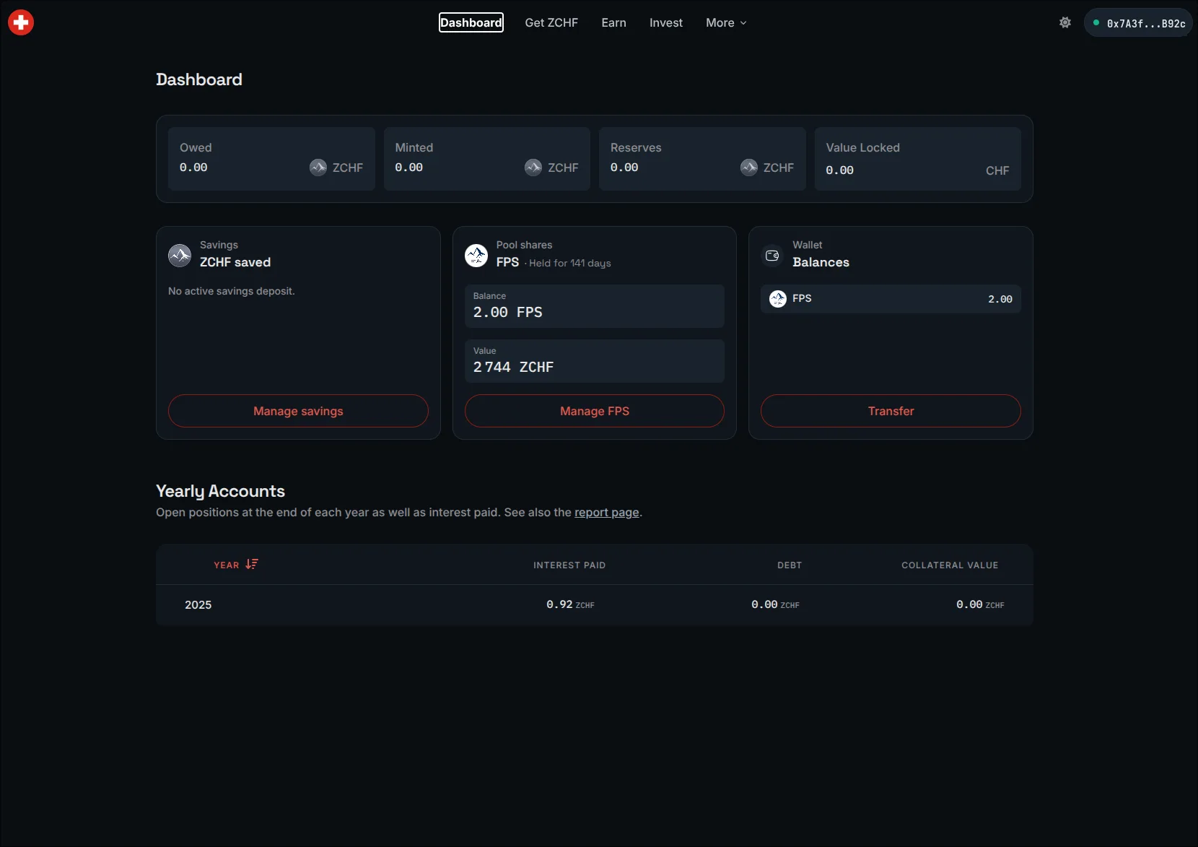Select the Dashboard nav tab
The width and height of the screenshot is (1198, 847).
coord(471,22)
